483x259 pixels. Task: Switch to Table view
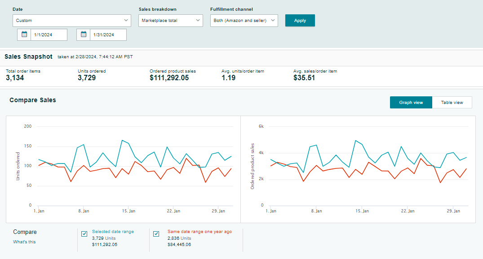pyautogui.click(x=452, y=103)
